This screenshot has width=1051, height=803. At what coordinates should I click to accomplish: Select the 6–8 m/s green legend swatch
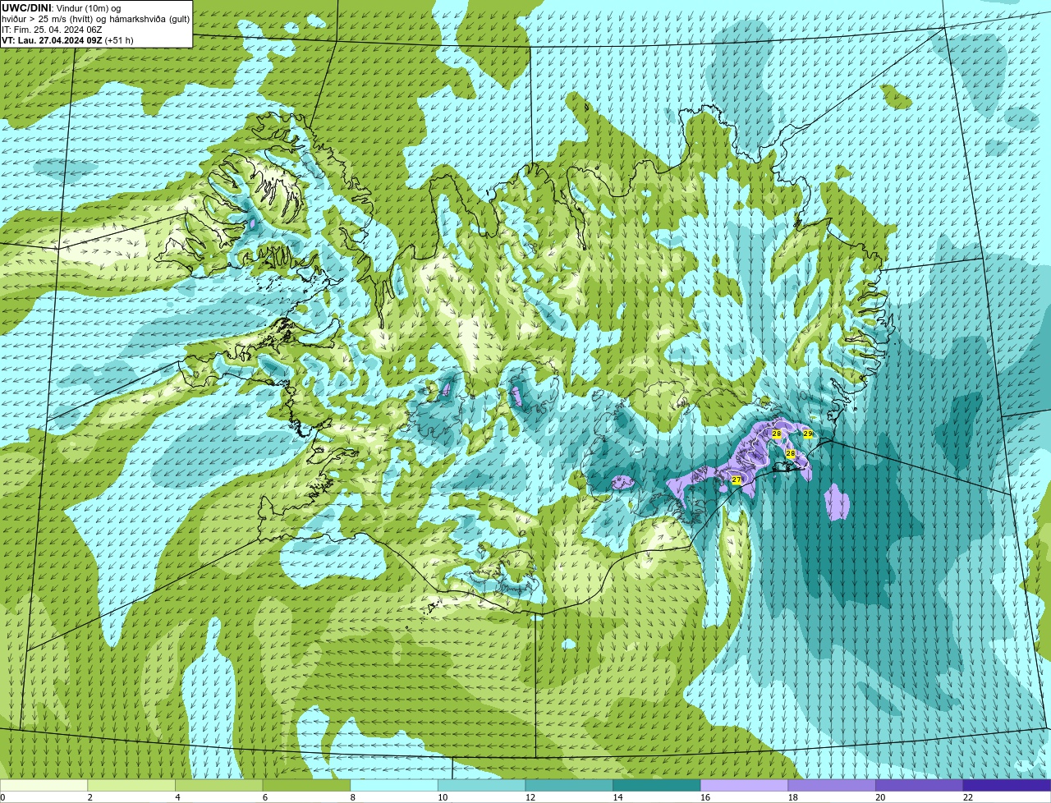click(x=306, y=785)
